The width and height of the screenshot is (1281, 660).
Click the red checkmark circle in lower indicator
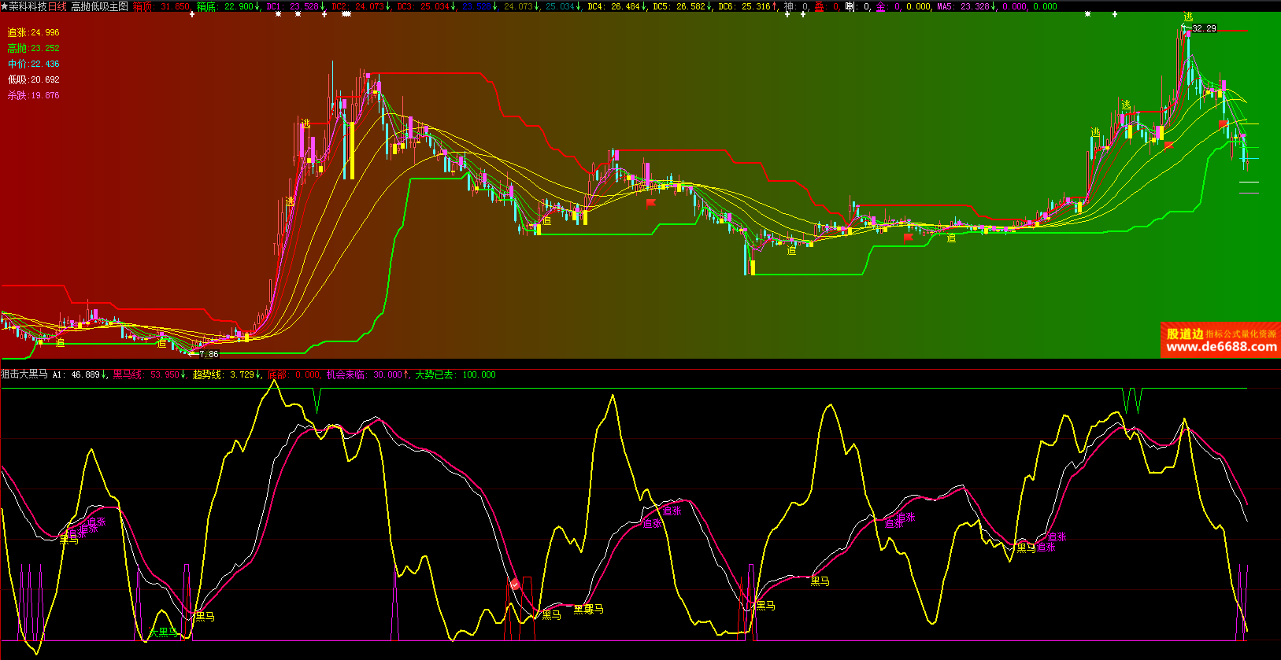[x=515, y=584]
